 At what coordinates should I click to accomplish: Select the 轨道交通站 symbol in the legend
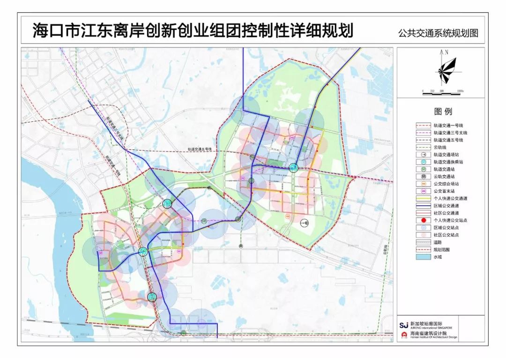[423, 169]
